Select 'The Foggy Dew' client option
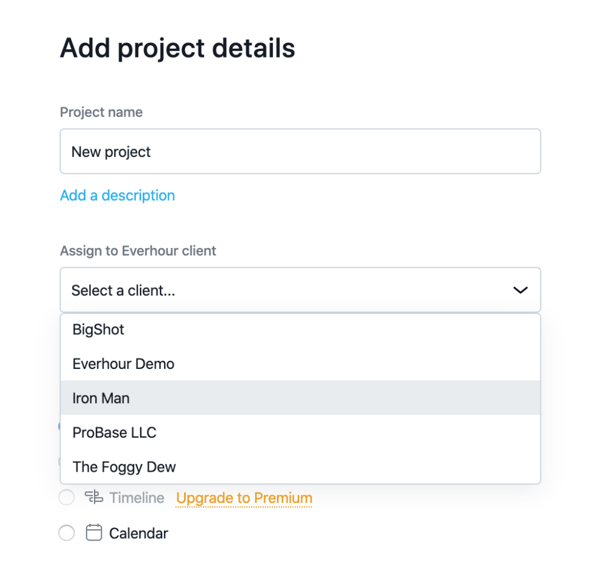This screenshot has height=574, width=602. [124, 466]
